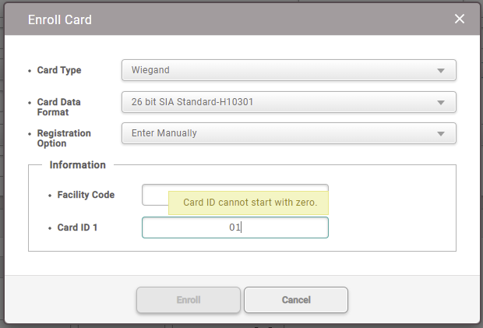
Task: Click the Card Type dropdown arrow
Action: [x=441, y=71]
